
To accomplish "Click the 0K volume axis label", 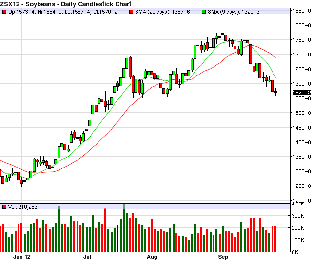I will coord(295,252).
